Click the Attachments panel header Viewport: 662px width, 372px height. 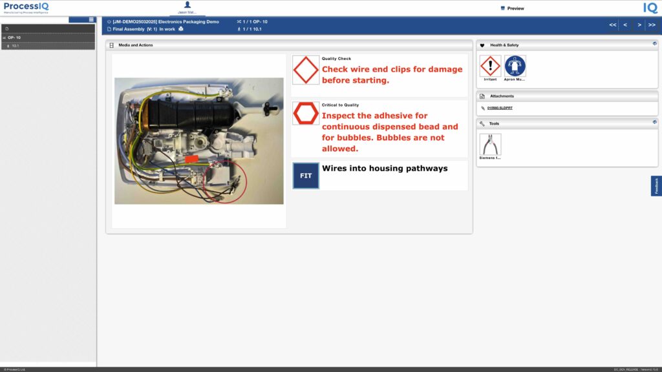coord(567,96)
